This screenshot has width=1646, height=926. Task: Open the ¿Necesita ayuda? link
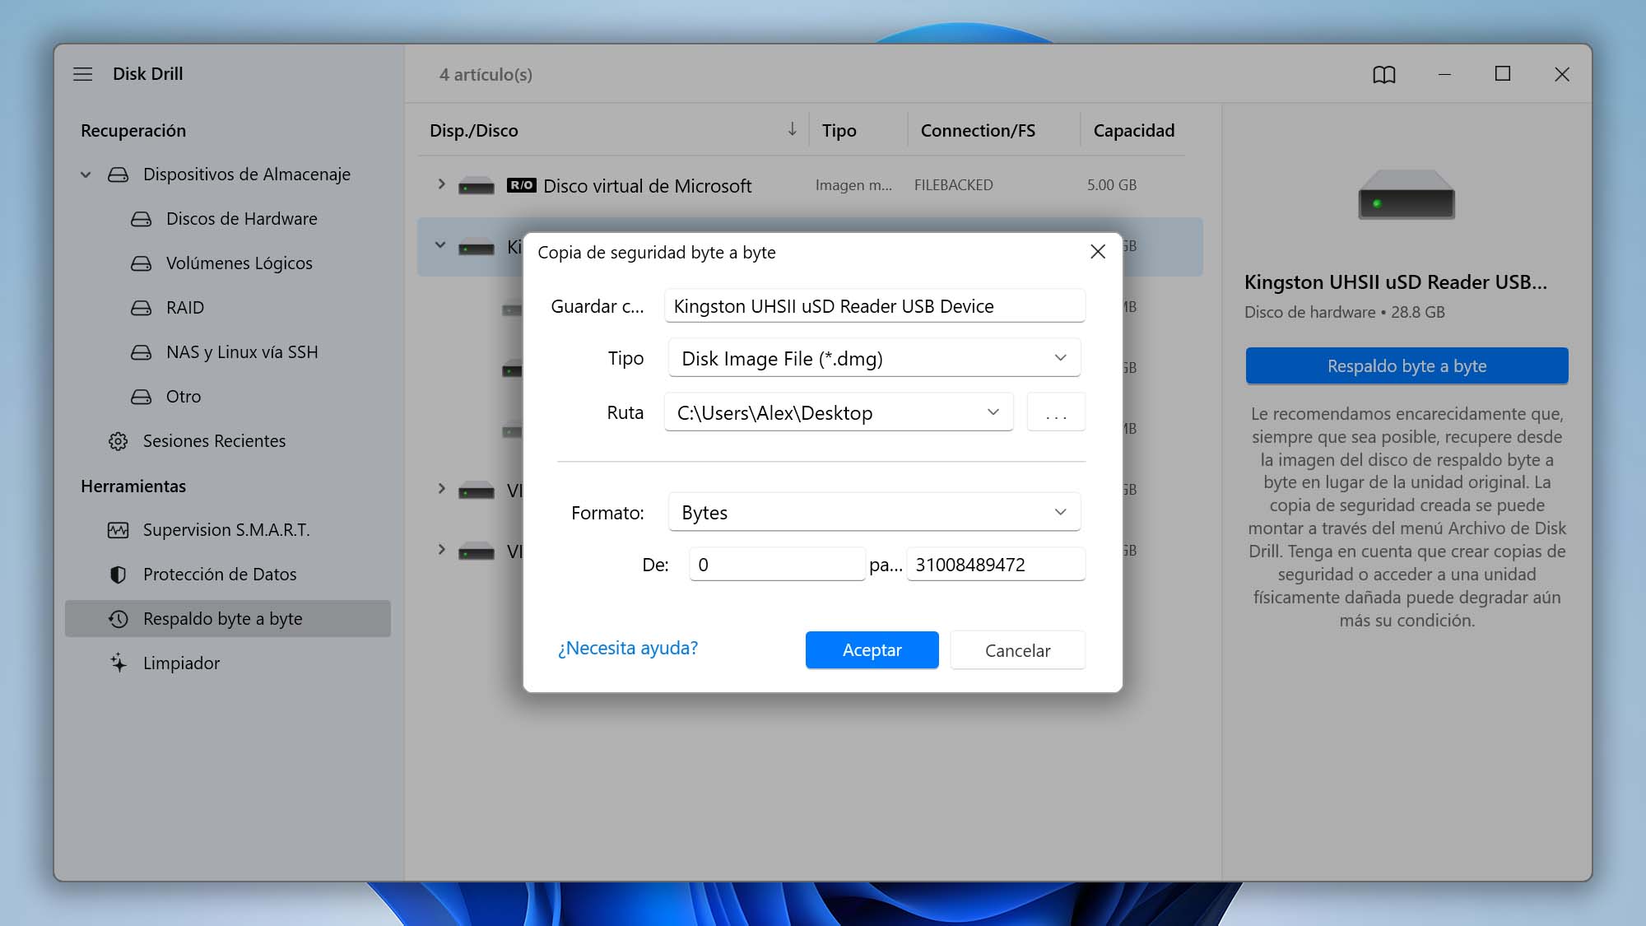627,649
